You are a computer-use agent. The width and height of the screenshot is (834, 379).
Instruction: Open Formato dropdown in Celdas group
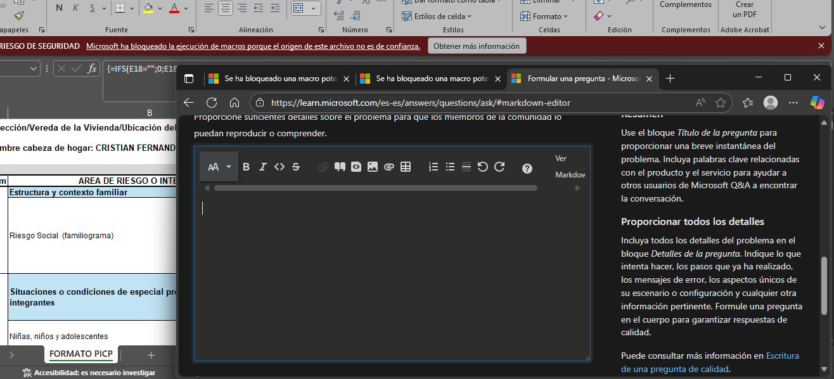544,16
